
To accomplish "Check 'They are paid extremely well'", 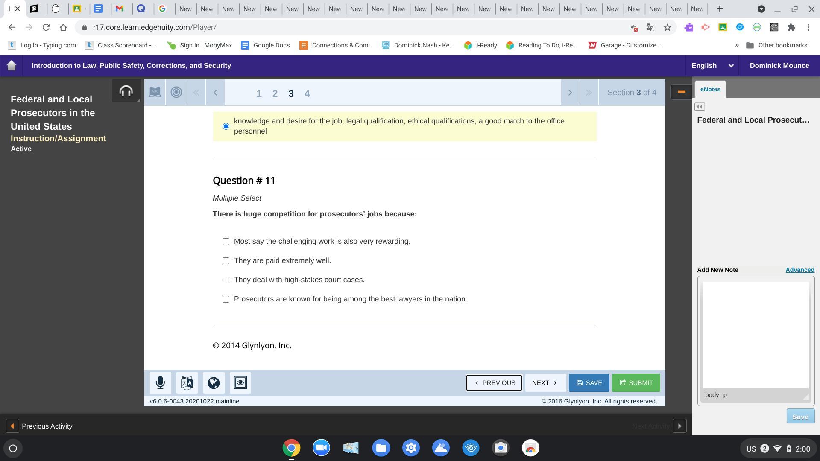I will [x=226, y=261].
